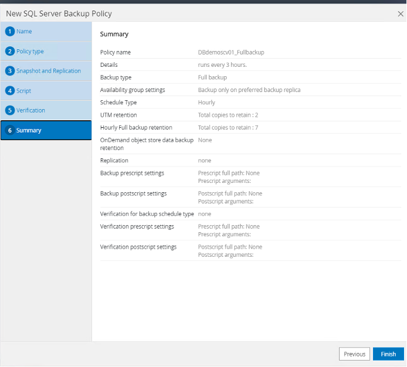
Task: Click the DBdemoscv01_Fullbackup policy name value
Action: point(231,52)
